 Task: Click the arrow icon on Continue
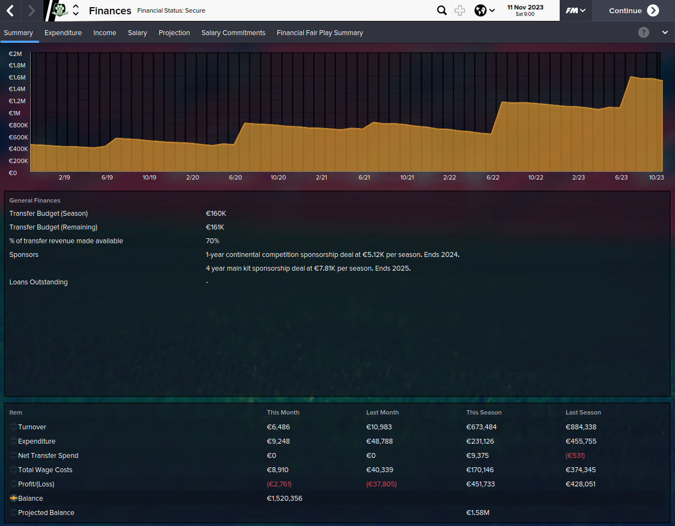[652, 10]
